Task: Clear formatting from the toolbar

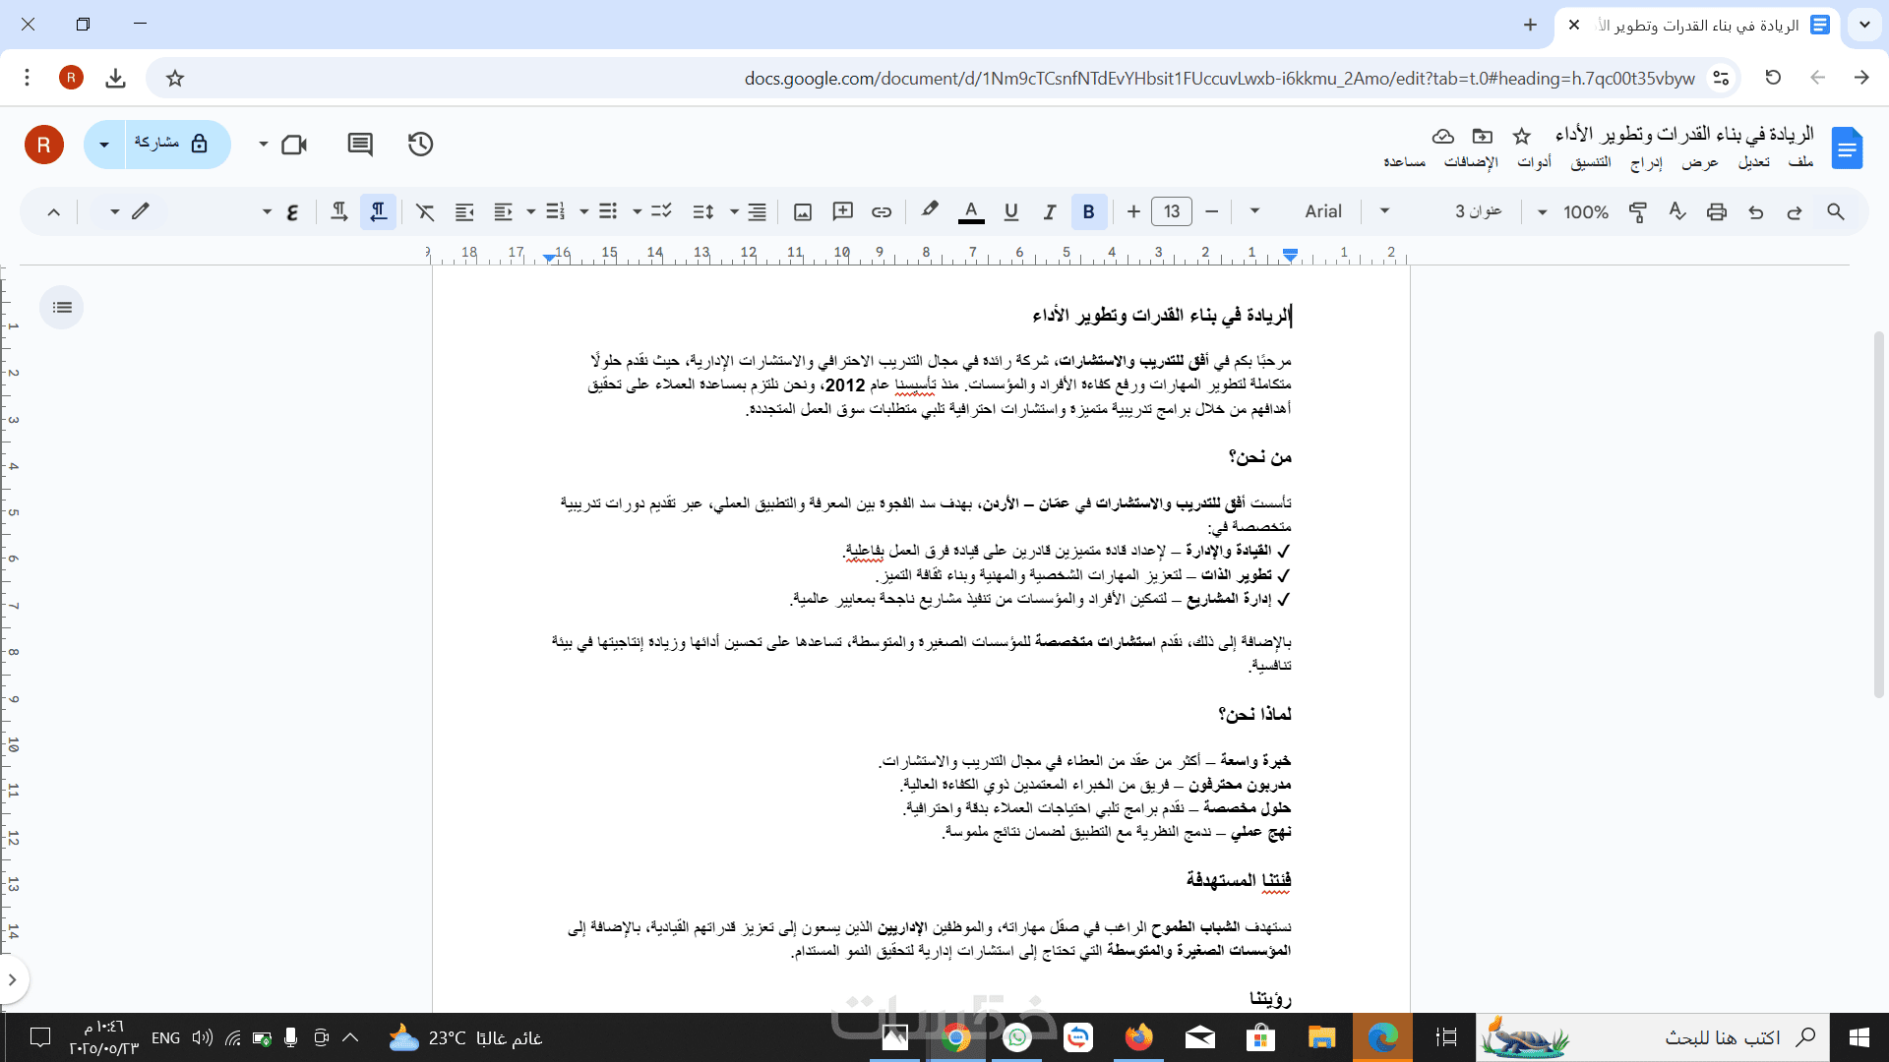Action: pos(425,211)
